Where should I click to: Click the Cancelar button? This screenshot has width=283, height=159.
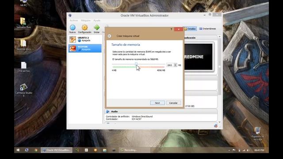pyautogui.click(x=173, y=103)
